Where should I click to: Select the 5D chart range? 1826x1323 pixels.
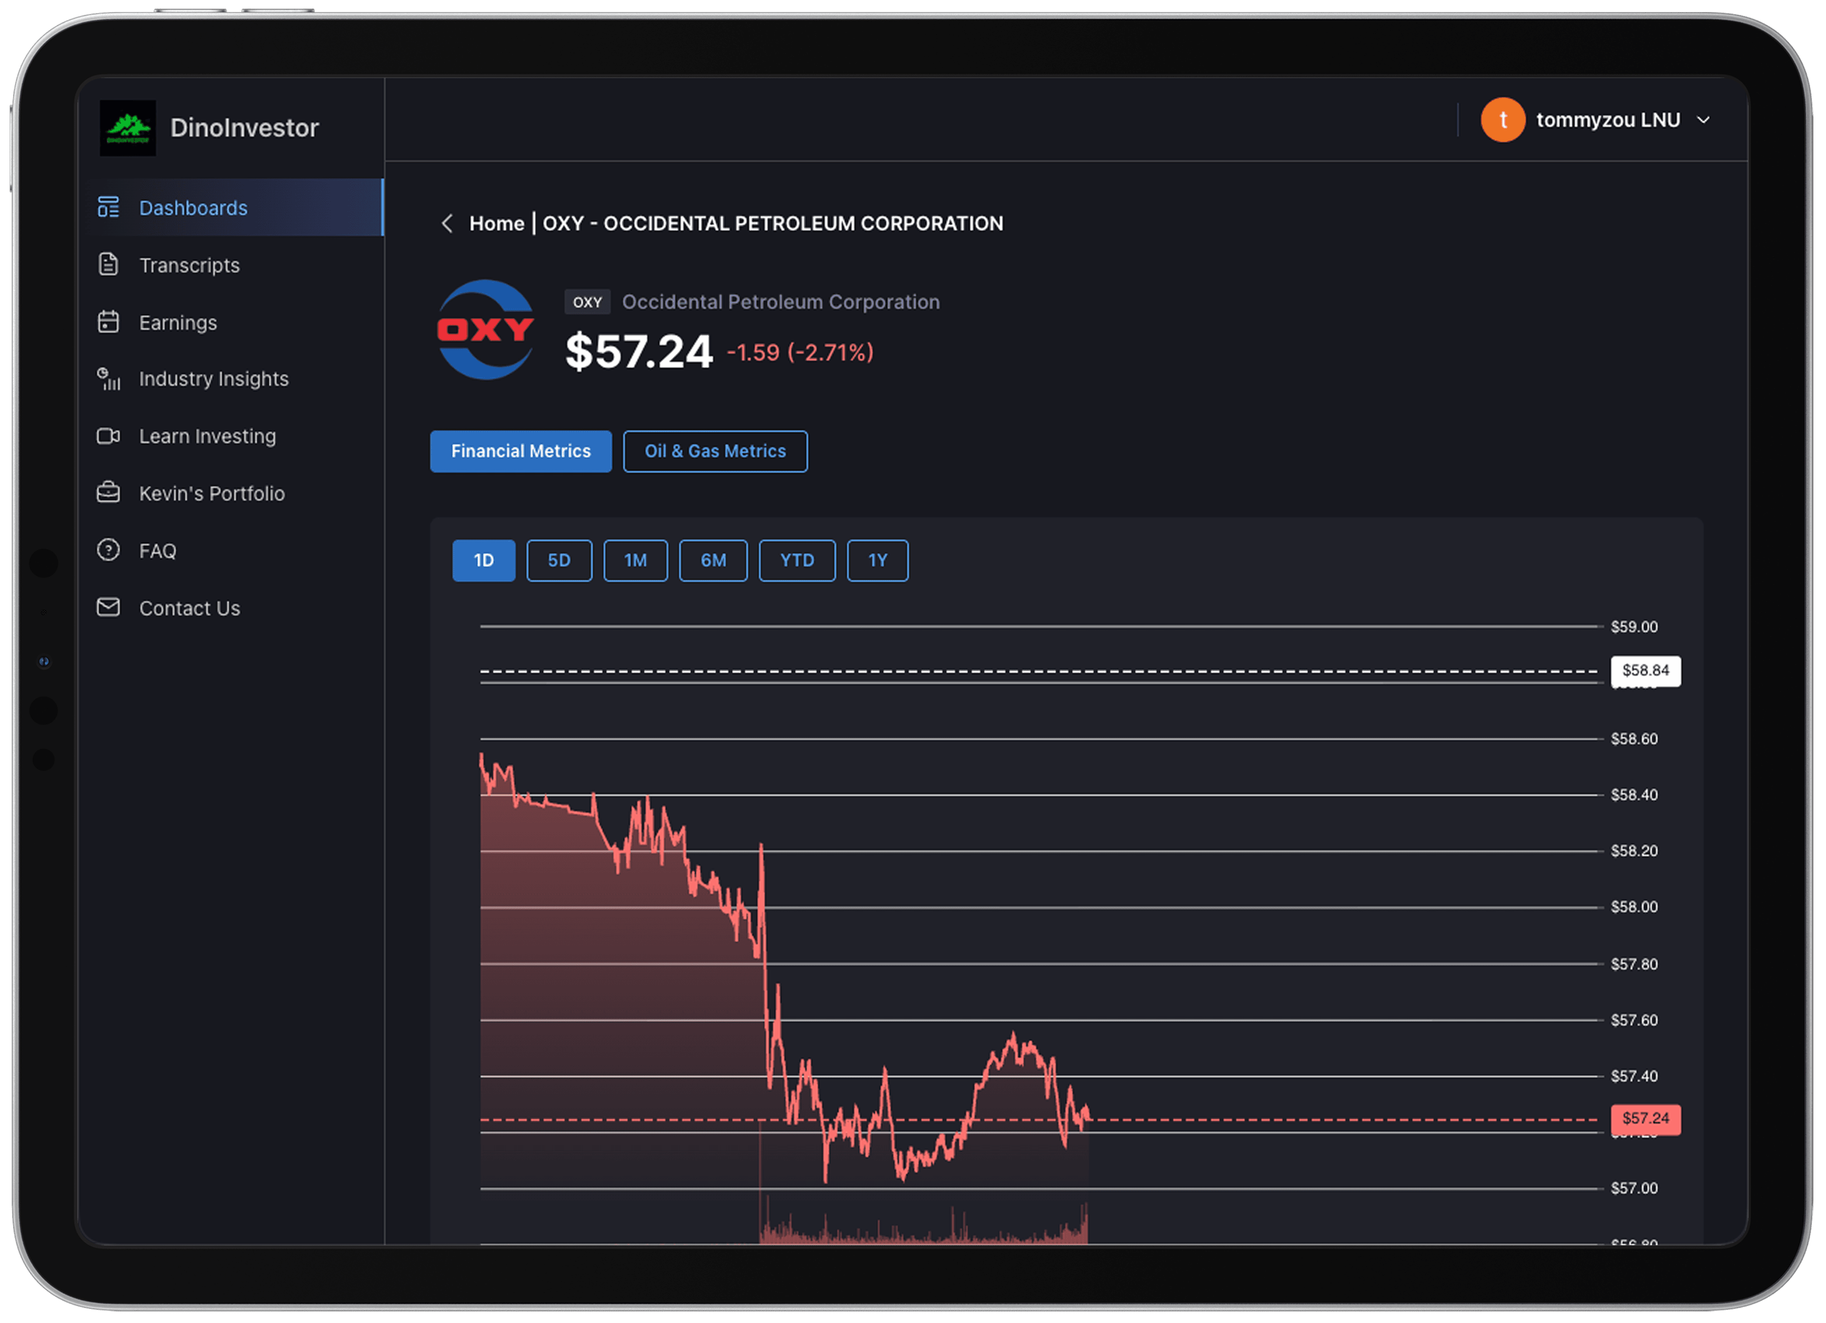coord(559,560)
